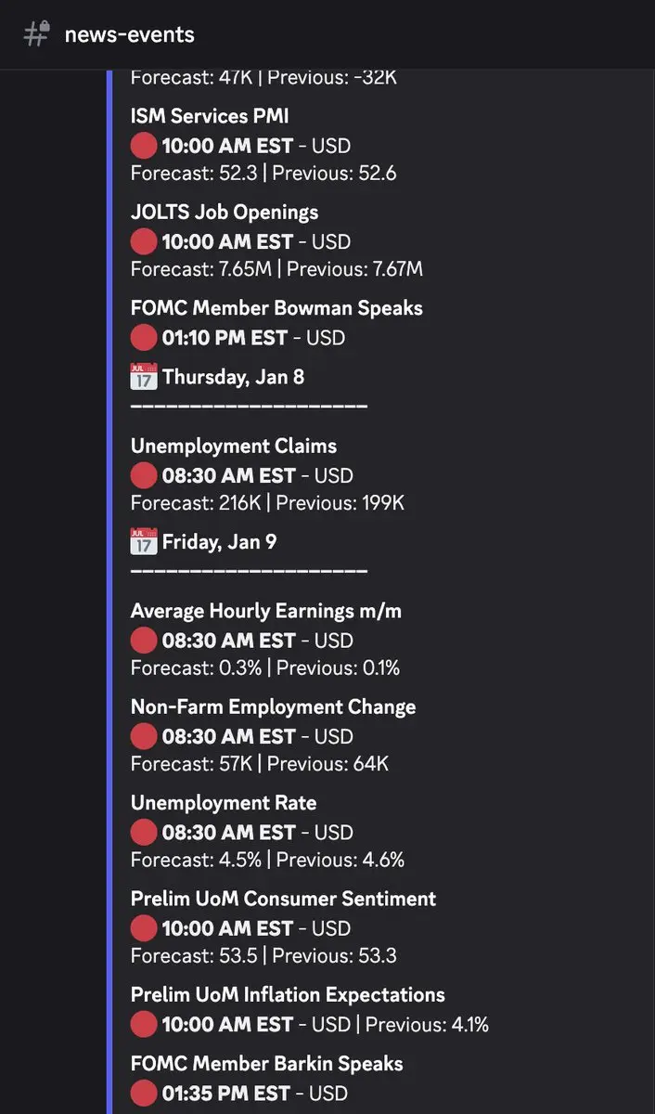Click the red dot under Non-Farm Employment Change
655x1114 pixels.
(144, 736)
